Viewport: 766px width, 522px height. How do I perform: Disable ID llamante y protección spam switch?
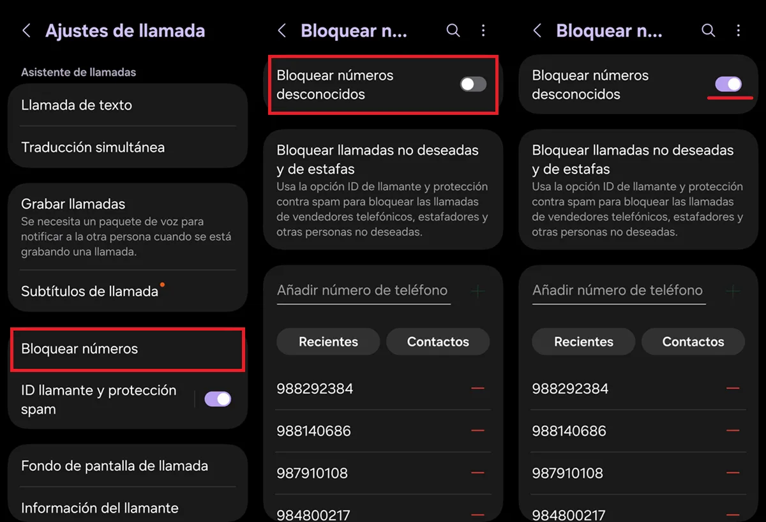click(218, 399)
